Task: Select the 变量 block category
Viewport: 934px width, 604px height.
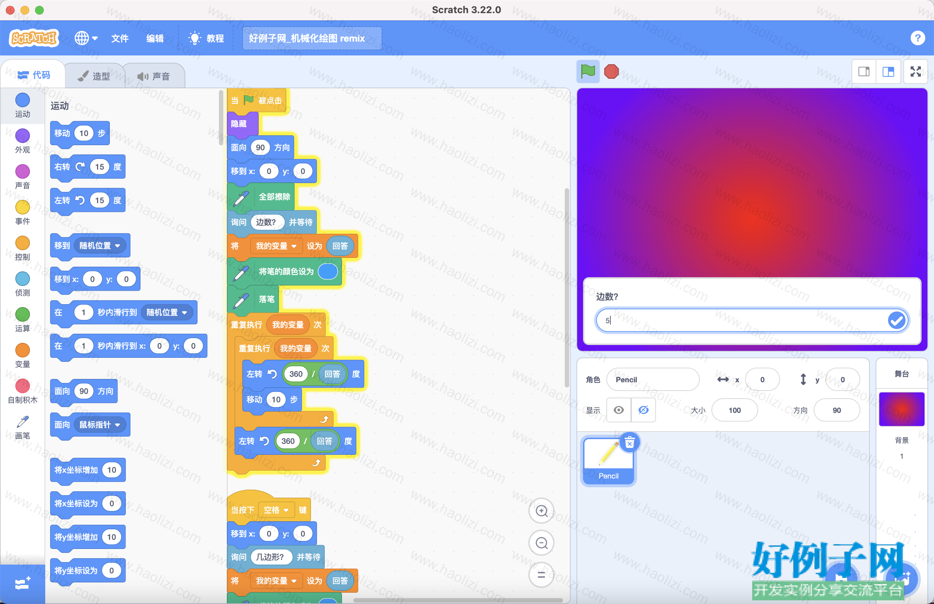Action: click(22, 355)
